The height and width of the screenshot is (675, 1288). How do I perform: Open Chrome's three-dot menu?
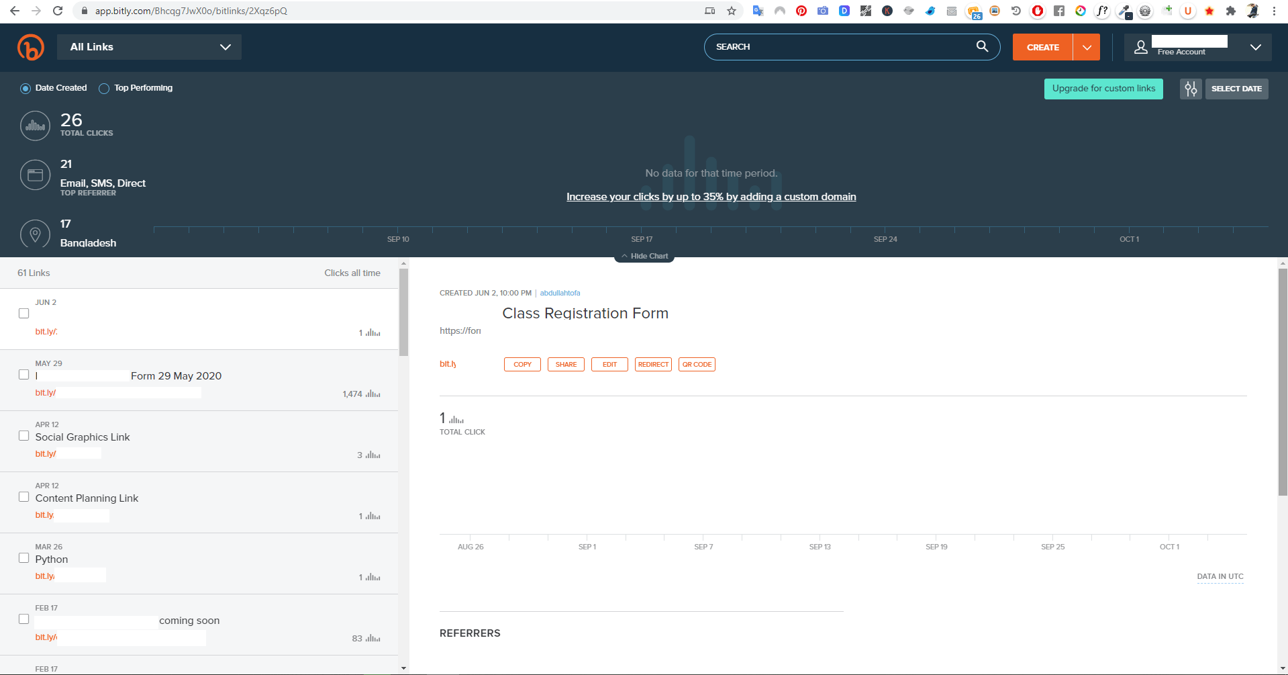1273,11
